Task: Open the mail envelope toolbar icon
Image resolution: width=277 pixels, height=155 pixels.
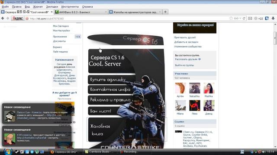Action: pyautogui.click(x=250, y=19)
